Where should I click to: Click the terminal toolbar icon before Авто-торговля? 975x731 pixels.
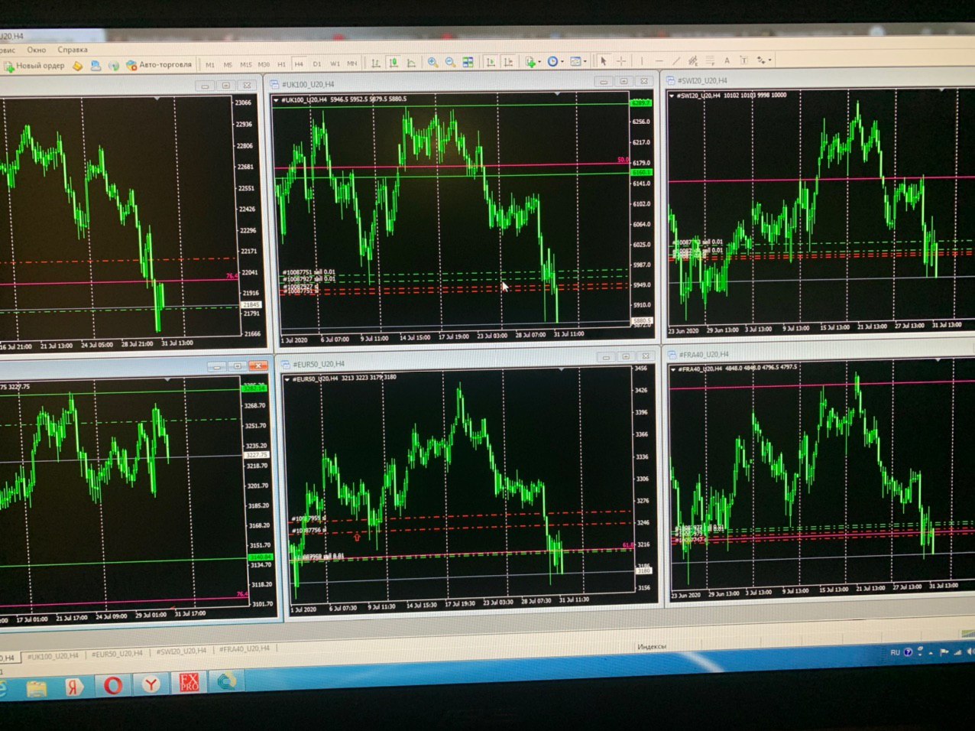point(113,66)
